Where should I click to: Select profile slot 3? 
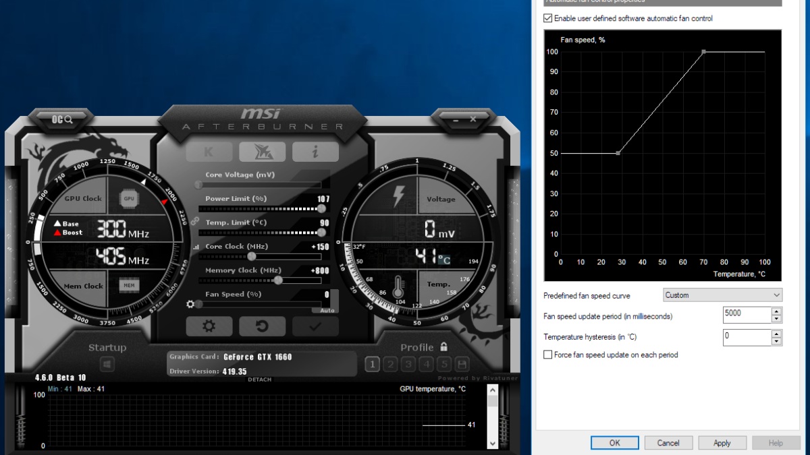point(408,365)
